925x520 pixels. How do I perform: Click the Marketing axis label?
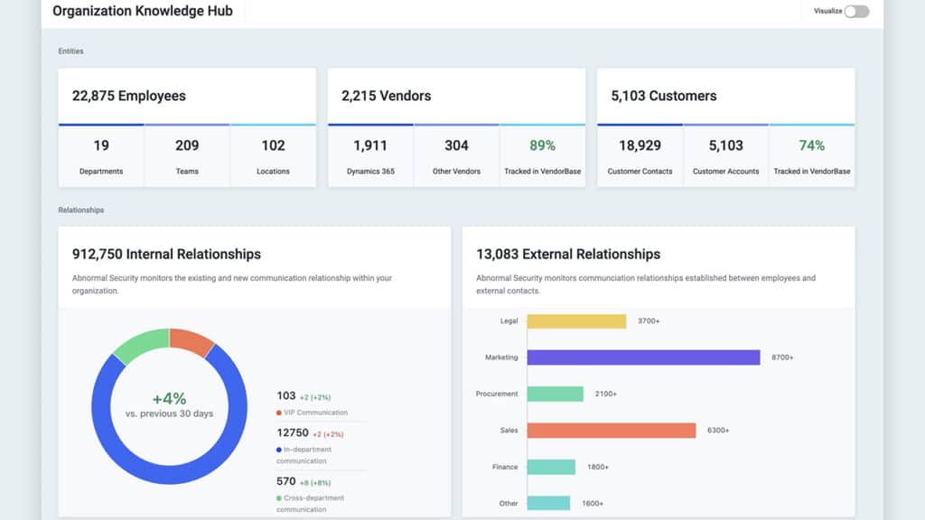(501, 357)
